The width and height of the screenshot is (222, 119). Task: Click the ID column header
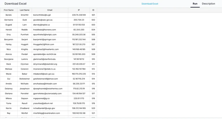point(93,10)
